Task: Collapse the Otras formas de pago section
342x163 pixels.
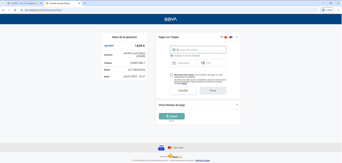Action: (x=237, y=105)
